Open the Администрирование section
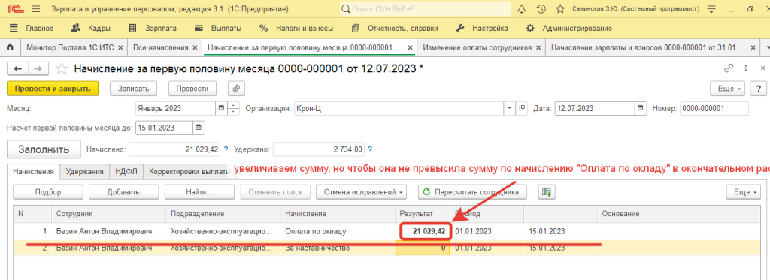The image size is (770, 280). coord(568,28)
